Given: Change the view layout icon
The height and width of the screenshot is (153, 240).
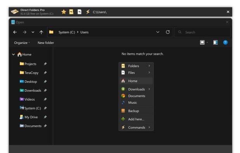Looking at the screenshot, I should [x=202, y=42].
